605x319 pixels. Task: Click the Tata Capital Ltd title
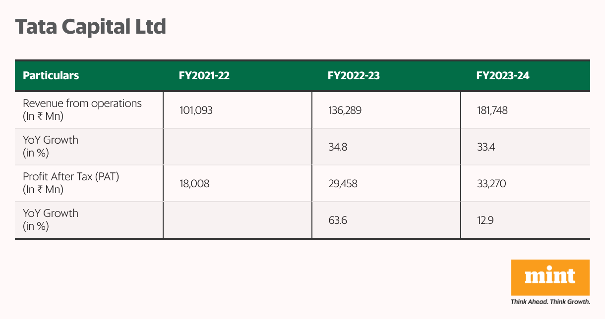click(x=90, y=27)
